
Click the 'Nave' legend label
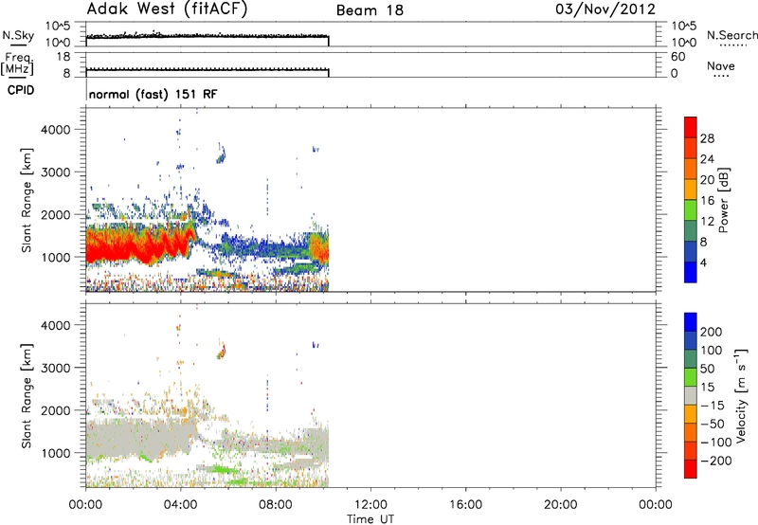click(721, 65)
